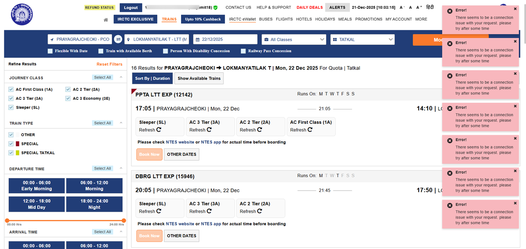The width and height of the screenshot is (526, 249).
Task: Enable Train with Available Berth checkbox
Action: pos(101,51)
